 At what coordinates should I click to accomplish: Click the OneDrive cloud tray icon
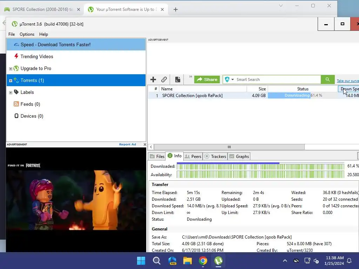[296, 261]
